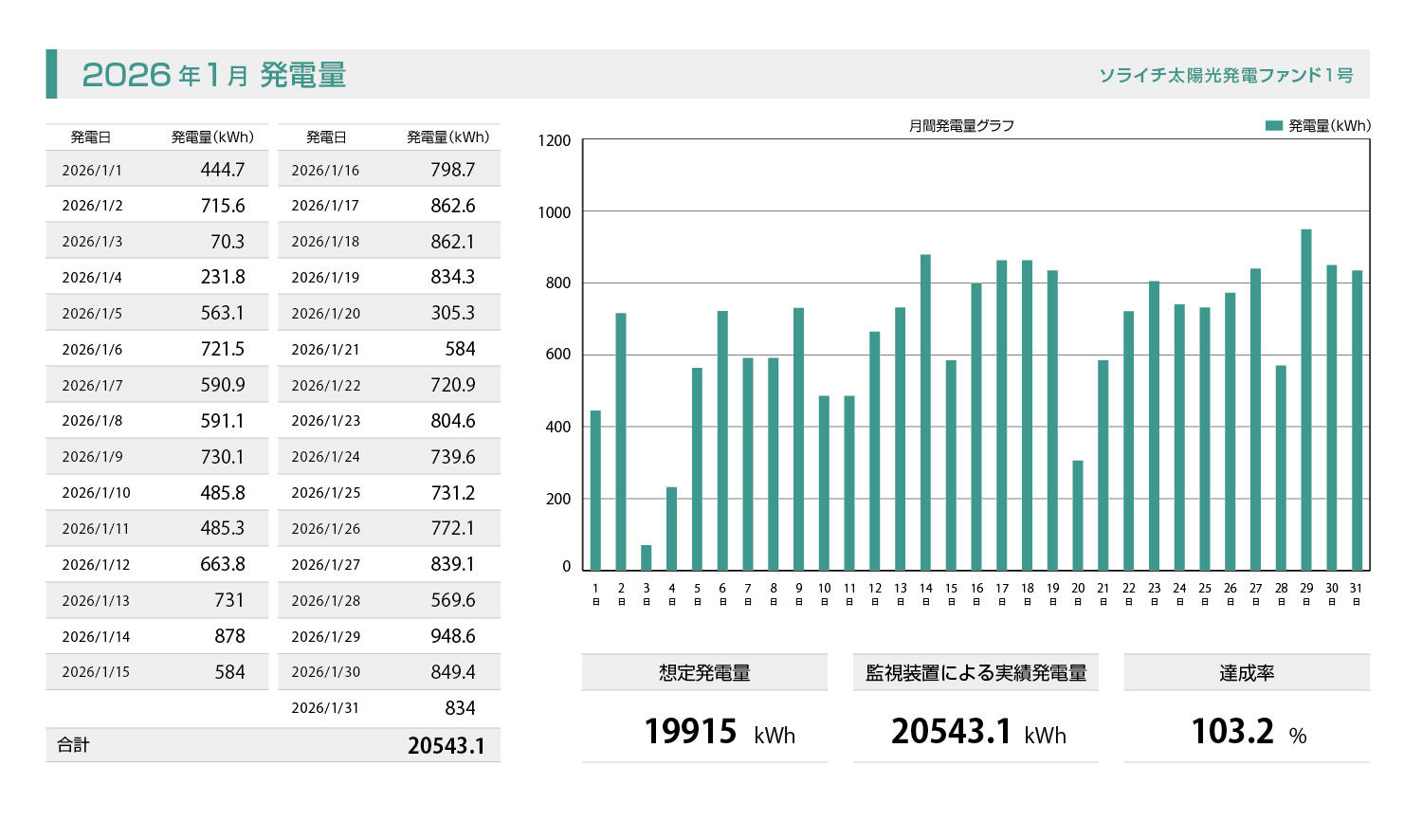The height and width of the screenshot is (821, 1422).
Task: Click the 20543.1 total in table footer
Action: pos(446,746)
